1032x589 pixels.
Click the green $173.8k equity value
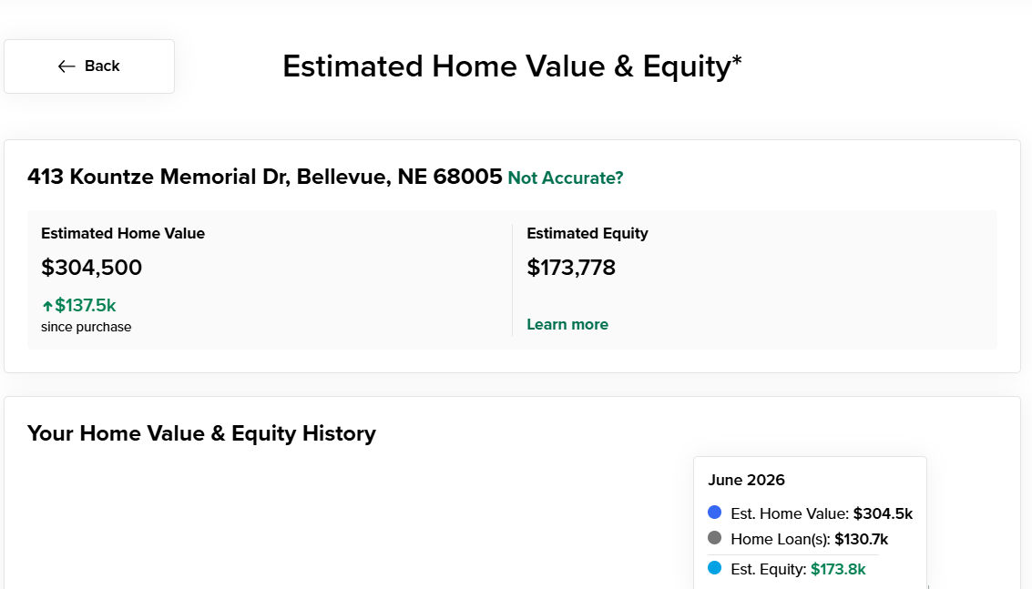coord(838,569)
